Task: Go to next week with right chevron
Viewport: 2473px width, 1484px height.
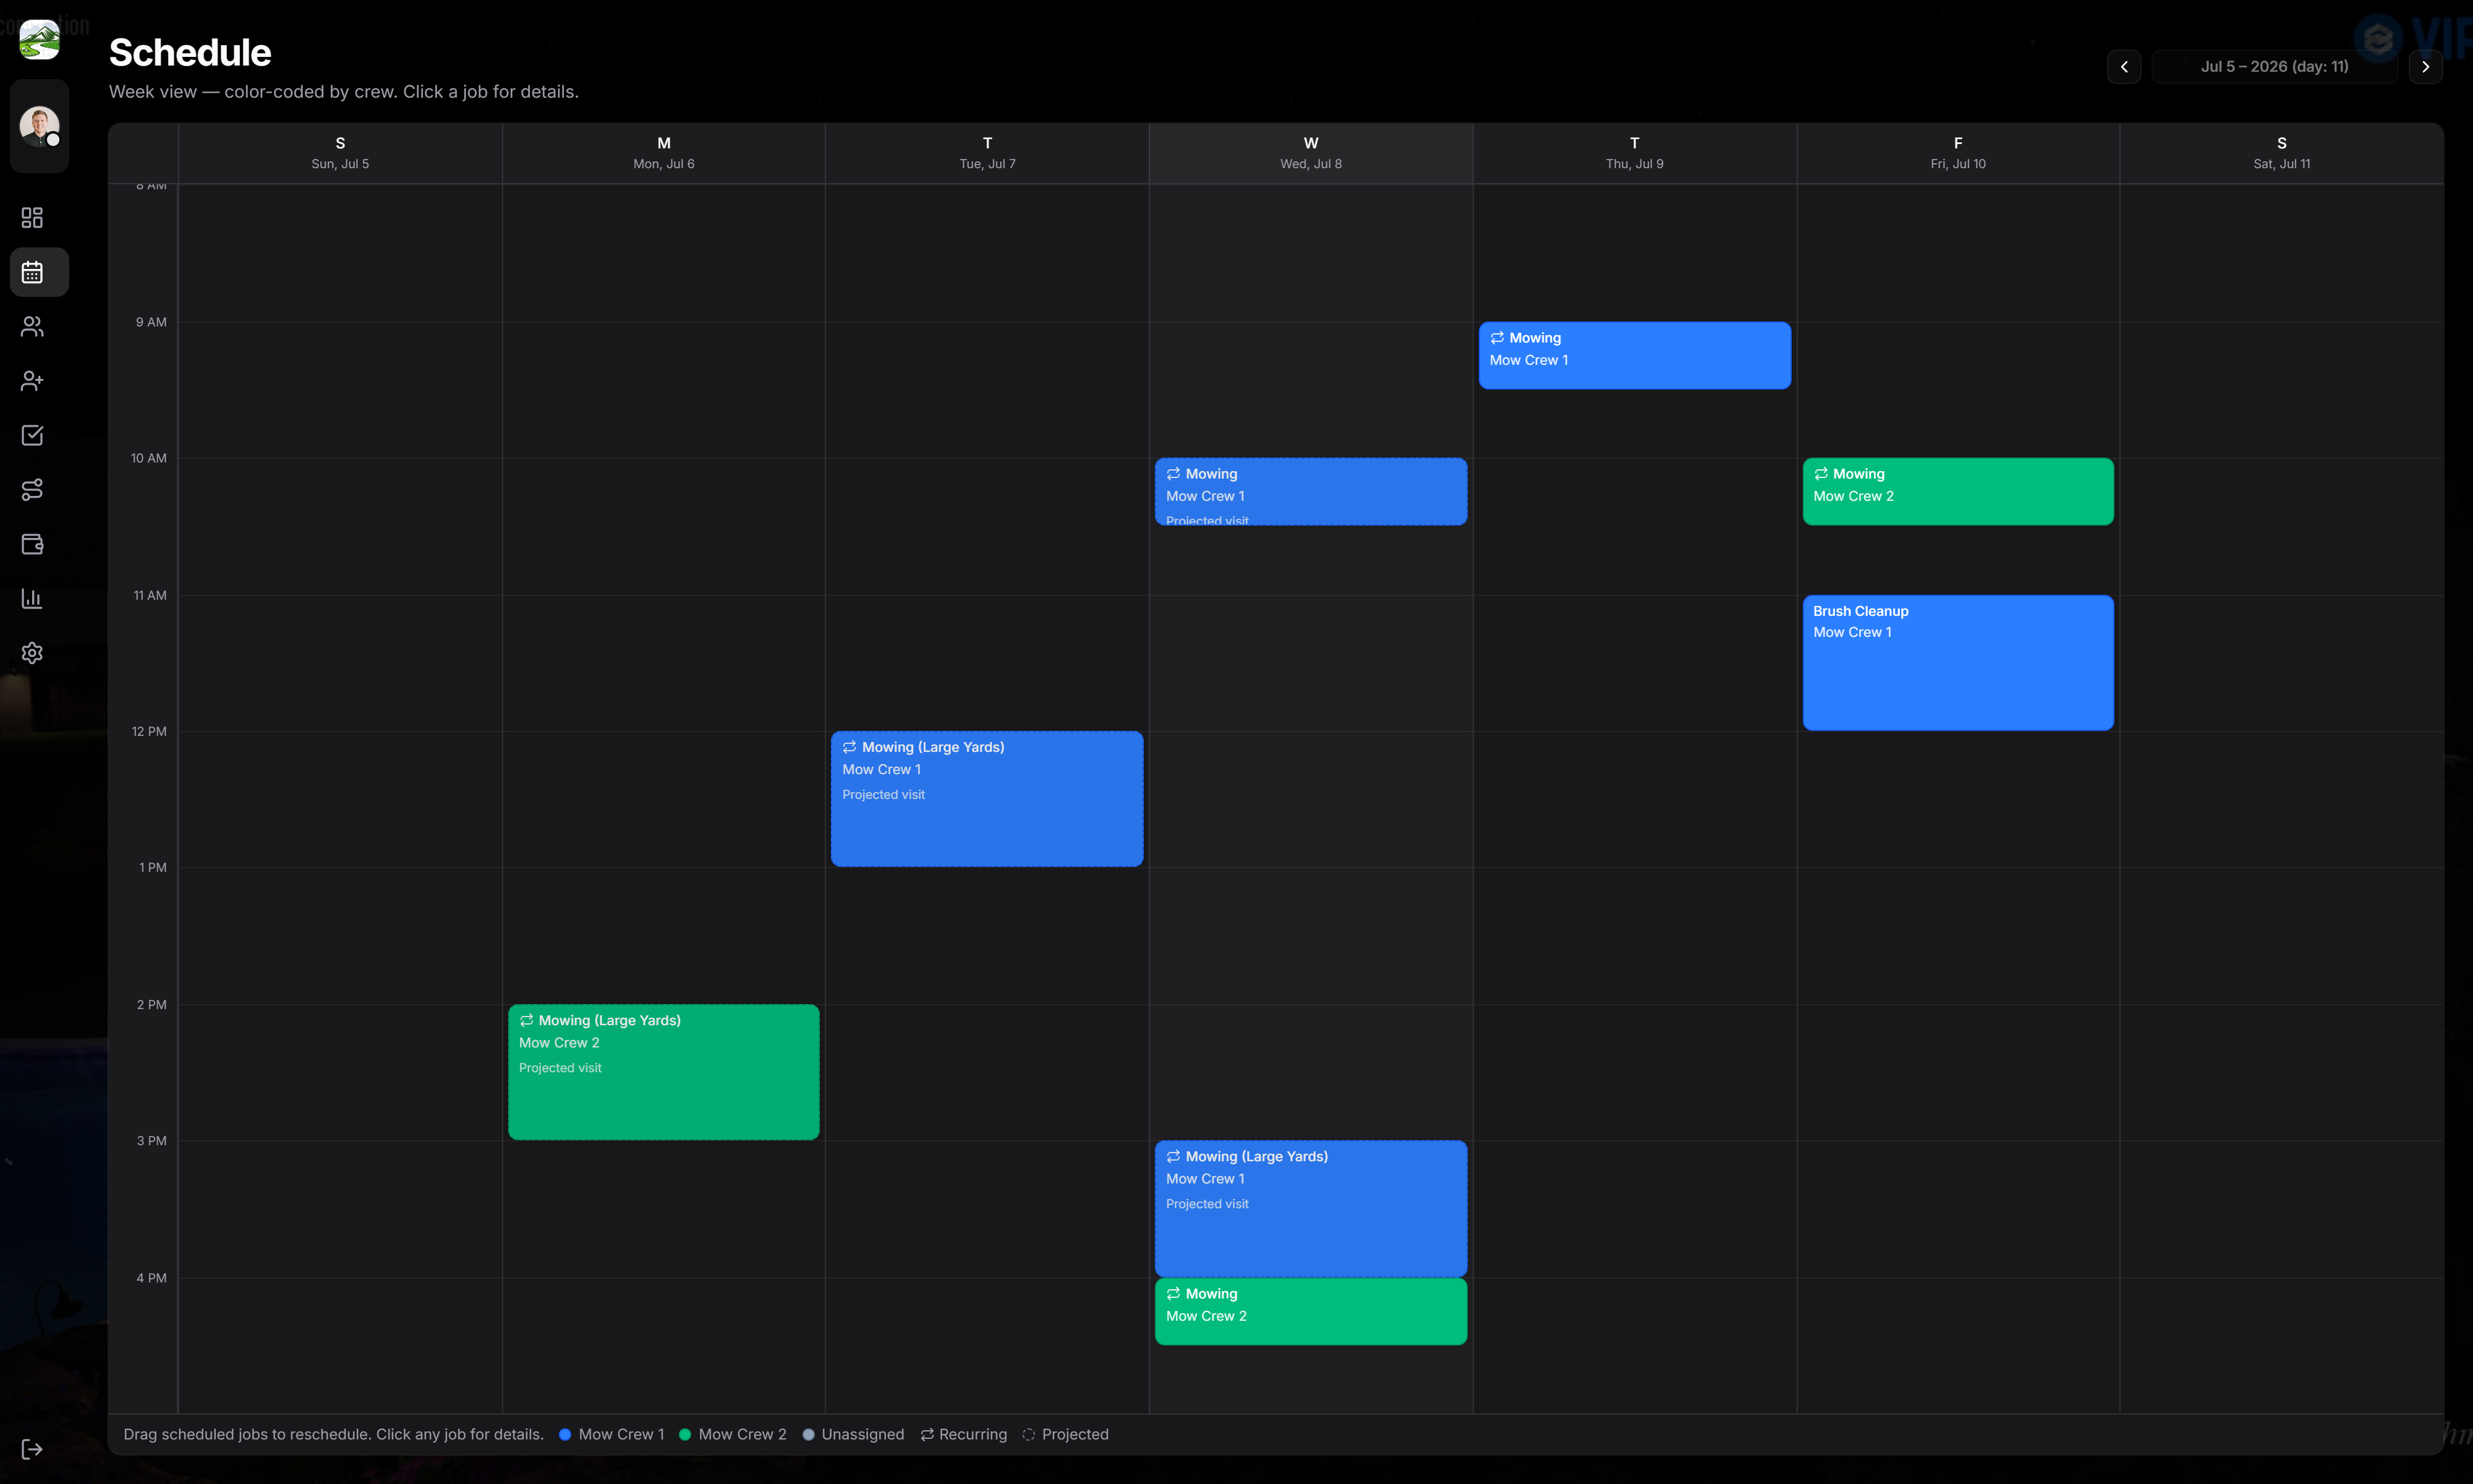Action: (x=2426, y=67)
